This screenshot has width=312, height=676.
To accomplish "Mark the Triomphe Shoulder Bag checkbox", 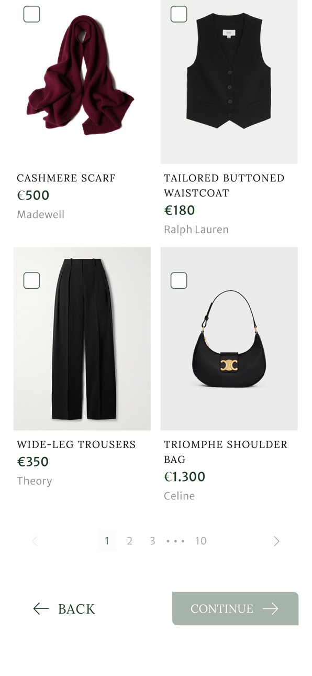I will point(179,280).
